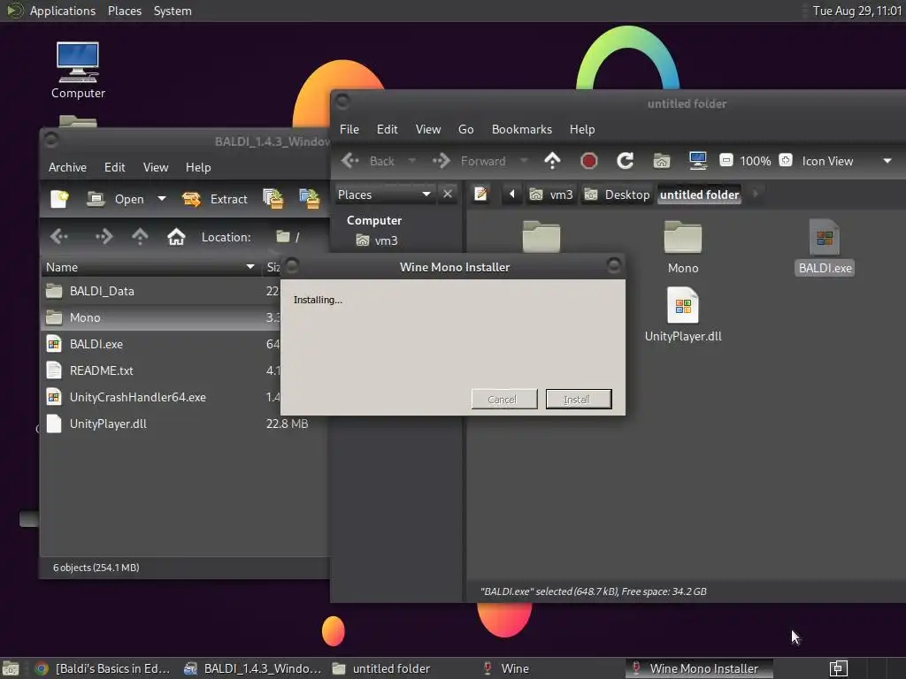
Task: Click show desktop icon in taskbar
Action: coord(11,668)
